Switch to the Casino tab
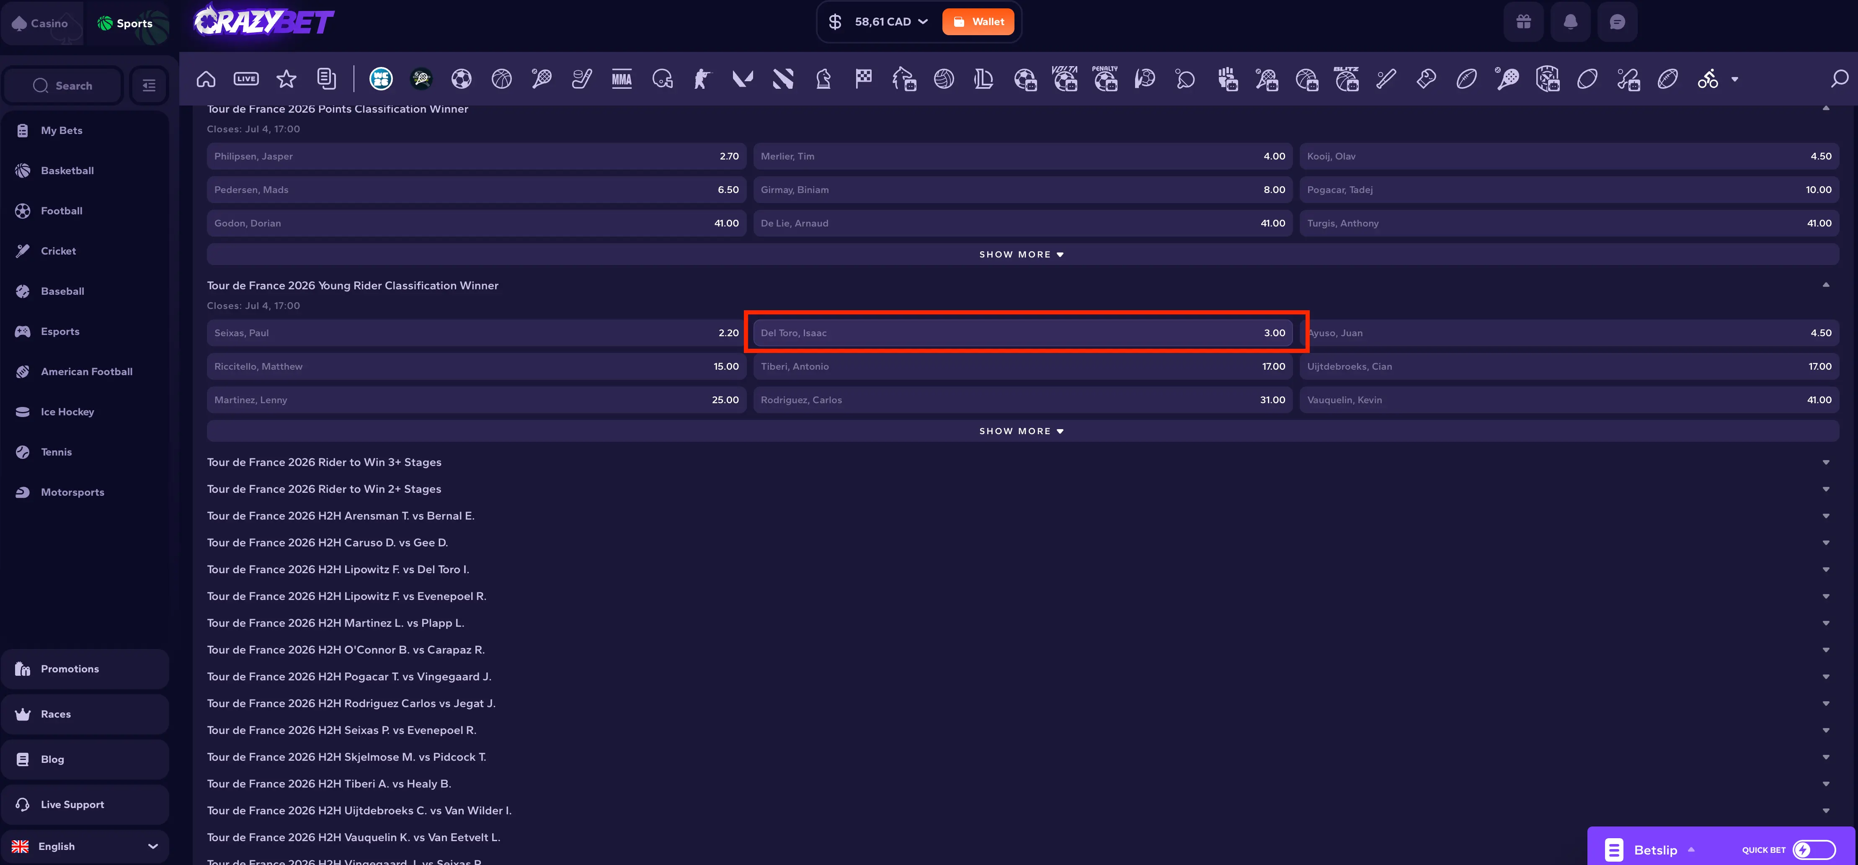The image size is (1858, 865). pos(41,23)
